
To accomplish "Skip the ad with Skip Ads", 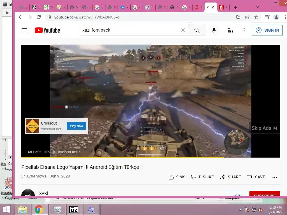I will click(x=264, y=128).
